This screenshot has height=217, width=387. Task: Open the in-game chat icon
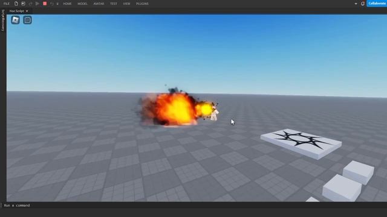[x=27, y=20]
